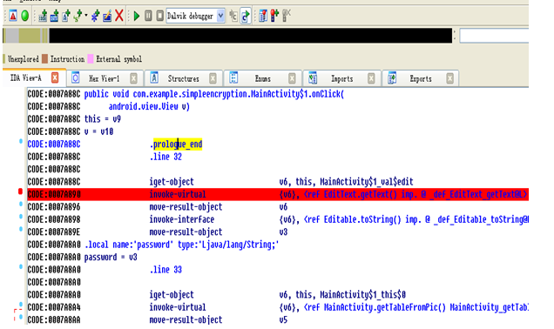Click the greyed delete breakpoint icon
The width and height of the screenshot is (554, 329).
tap(287, 16)
